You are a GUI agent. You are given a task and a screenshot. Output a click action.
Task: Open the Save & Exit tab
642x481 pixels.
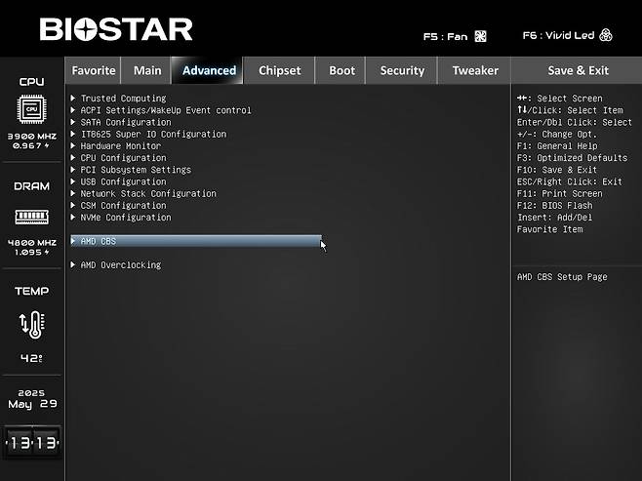point(578,70)
